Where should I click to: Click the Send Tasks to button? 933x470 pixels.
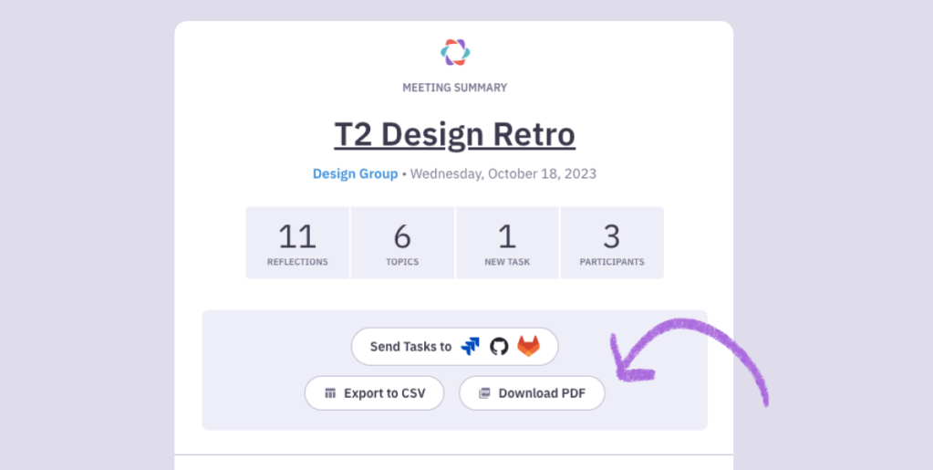454,347
